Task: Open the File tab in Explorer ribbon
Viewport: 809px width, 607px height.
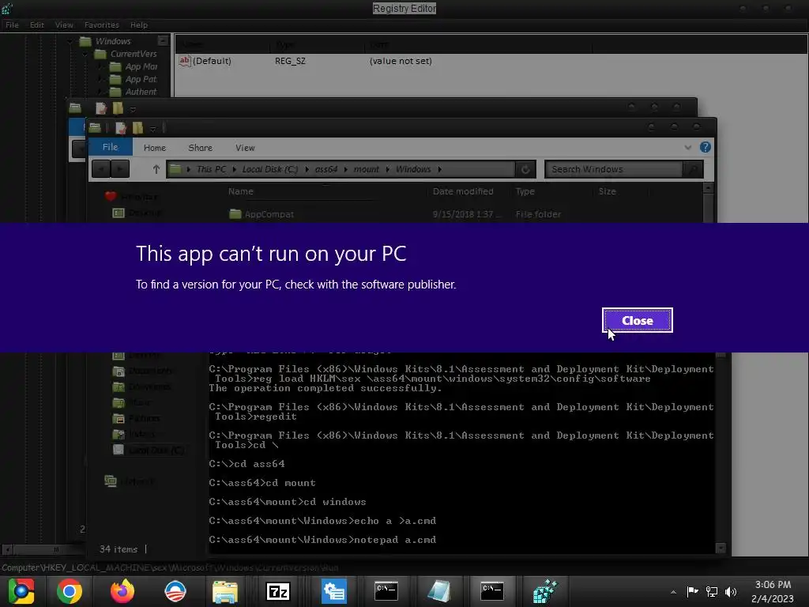Action: point(111,147)
